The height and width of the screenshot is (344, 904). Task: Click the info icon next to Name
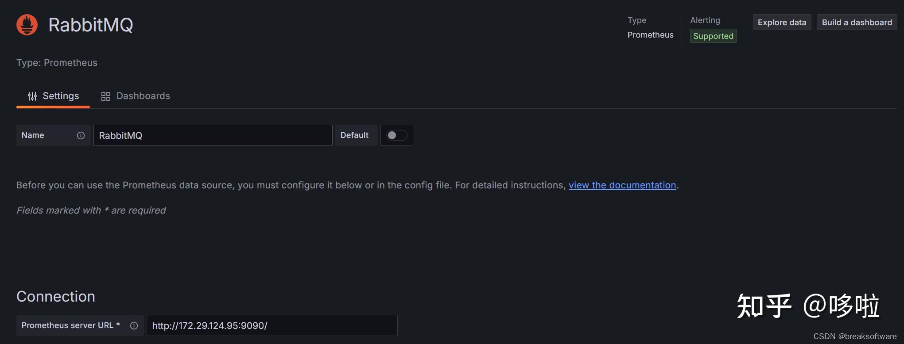click(x=81, y=136)
